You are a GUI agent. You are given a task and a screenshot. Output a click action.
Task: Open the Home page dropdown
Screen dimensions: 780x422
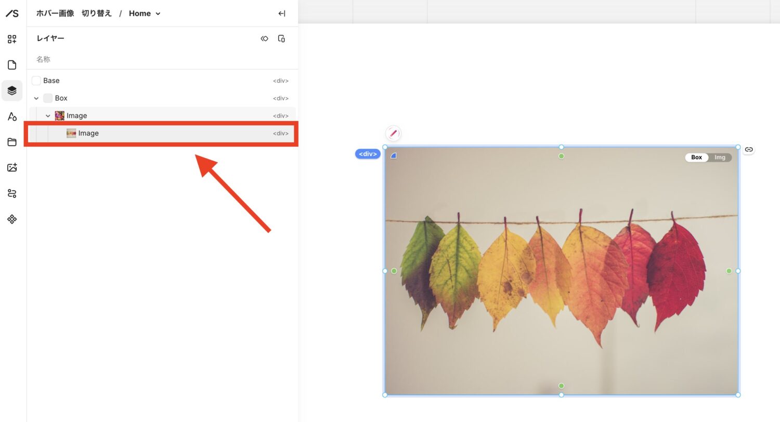[x=145, y=14]
